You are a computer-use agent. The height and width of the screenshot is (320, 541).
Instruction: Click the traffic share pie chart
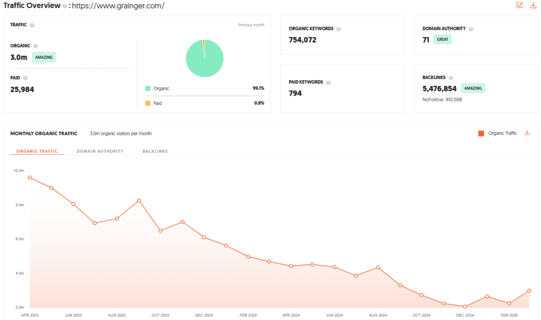click(204, 58)
